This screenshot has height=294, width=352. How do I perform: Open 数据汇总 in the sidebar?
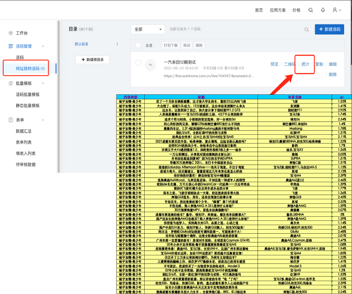coord(23,131)
